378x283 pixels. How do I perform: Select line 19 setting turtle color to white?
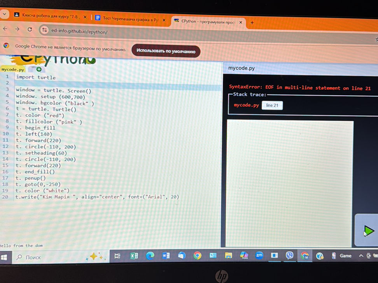coord(43,190)
